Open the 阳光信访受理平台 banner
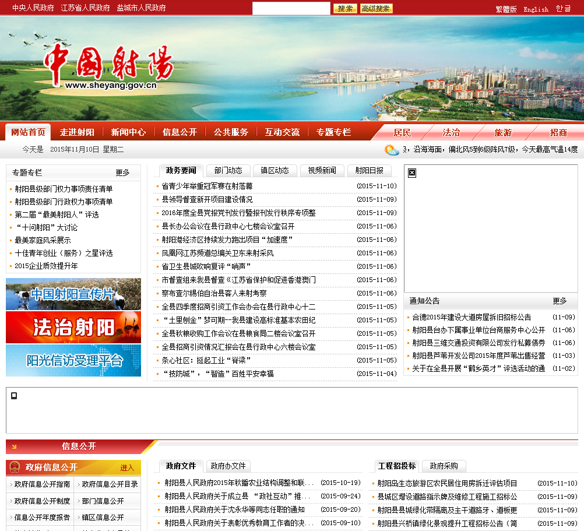 pyautogui.click(x=73, y=360)
